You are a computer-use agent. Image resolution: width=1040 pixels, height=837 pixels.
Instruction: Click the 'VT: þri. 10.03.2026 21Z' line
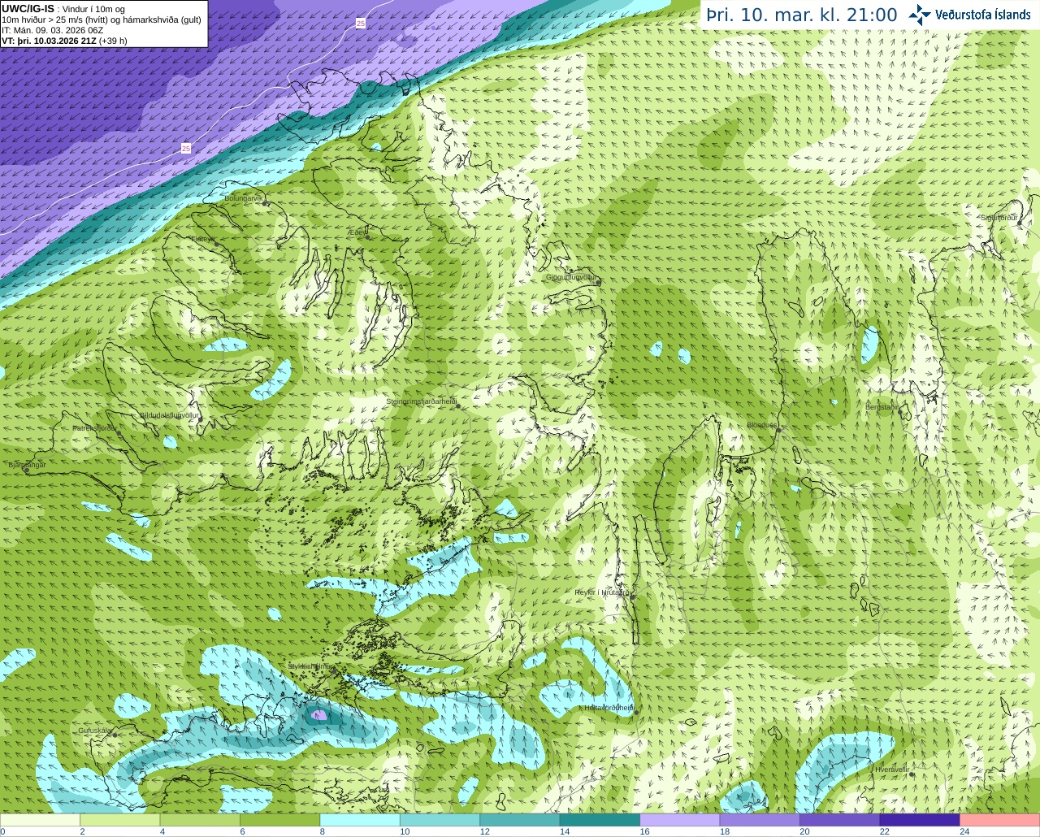click(50, 41)
